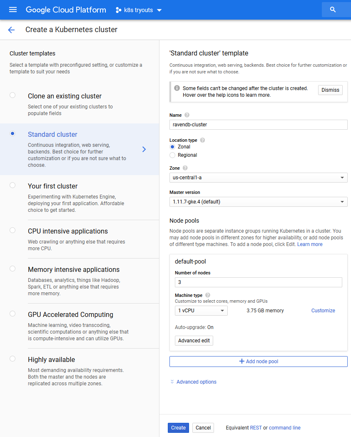The width and height of the screenshot is (351, 437).
Task: Click the 3.75 GB memory text
Action: pos(265,311)
